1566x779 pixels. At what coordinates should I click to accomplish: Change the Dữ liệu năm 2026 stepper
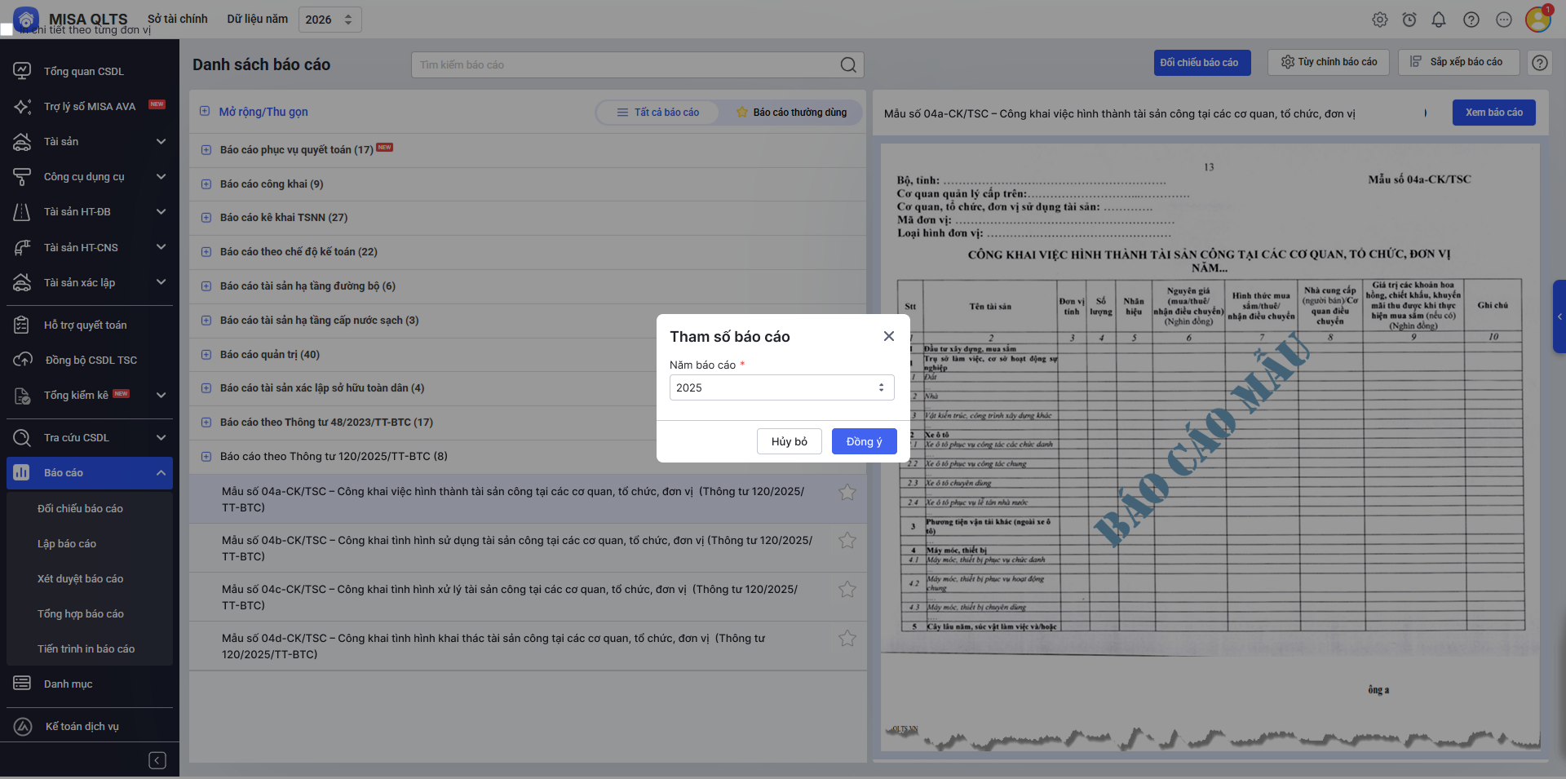(x=348, y=20)
